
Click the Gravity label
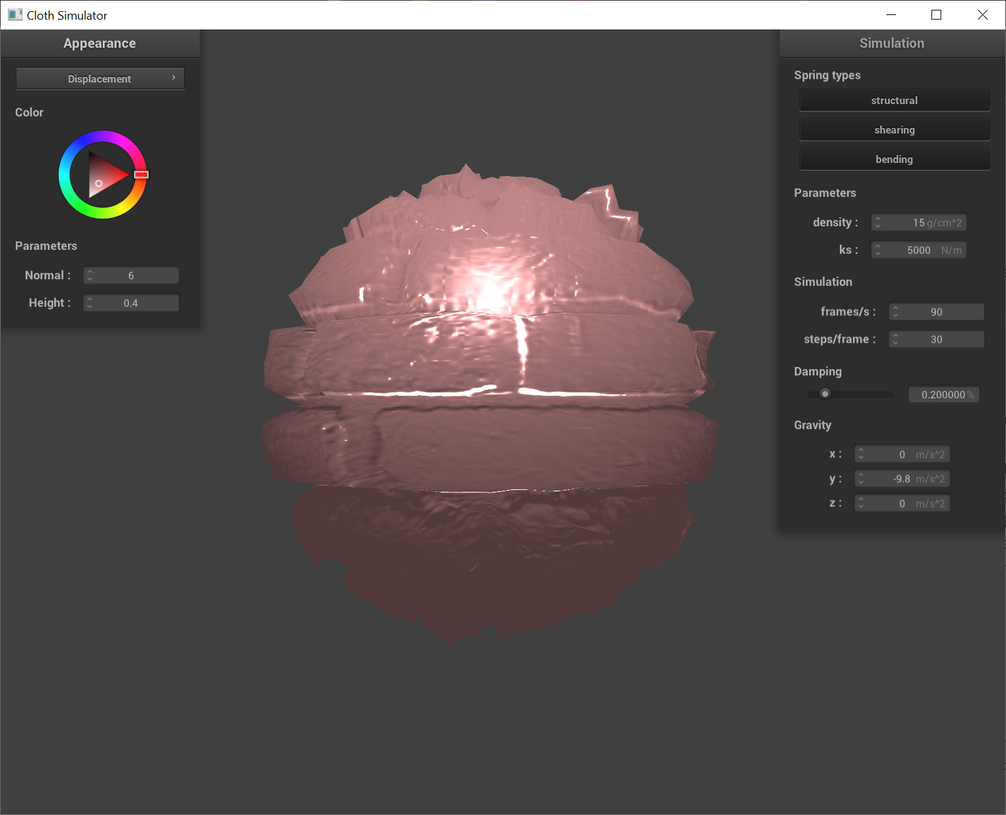click(x=813, y=425)
